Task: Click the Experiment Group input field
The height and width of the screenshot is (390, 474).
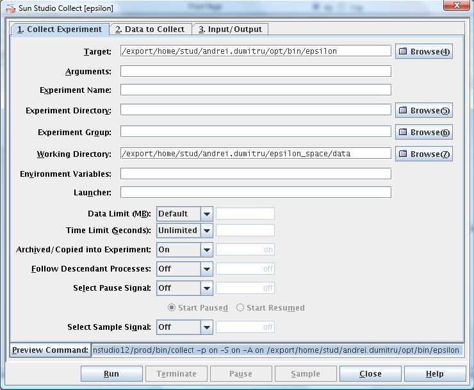Action: 256,131
